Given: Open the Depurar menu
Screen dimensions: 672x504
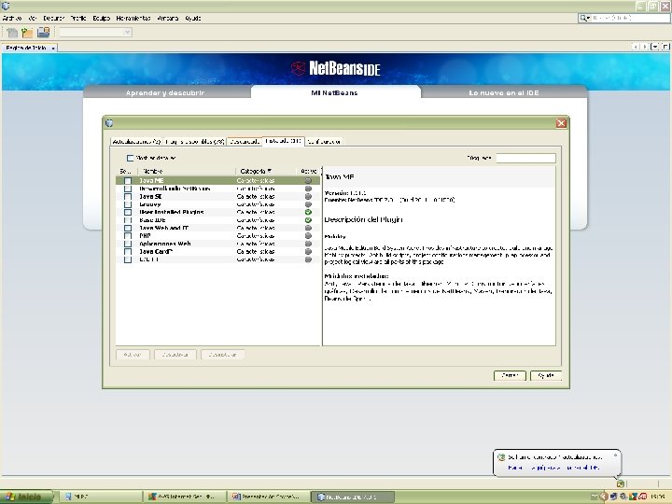Looking at the screenshot, I should pos(53,18).
